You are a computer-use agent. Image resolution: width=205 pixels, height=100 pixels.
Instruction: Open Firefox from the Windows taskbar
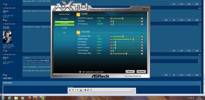click(30, 98)
